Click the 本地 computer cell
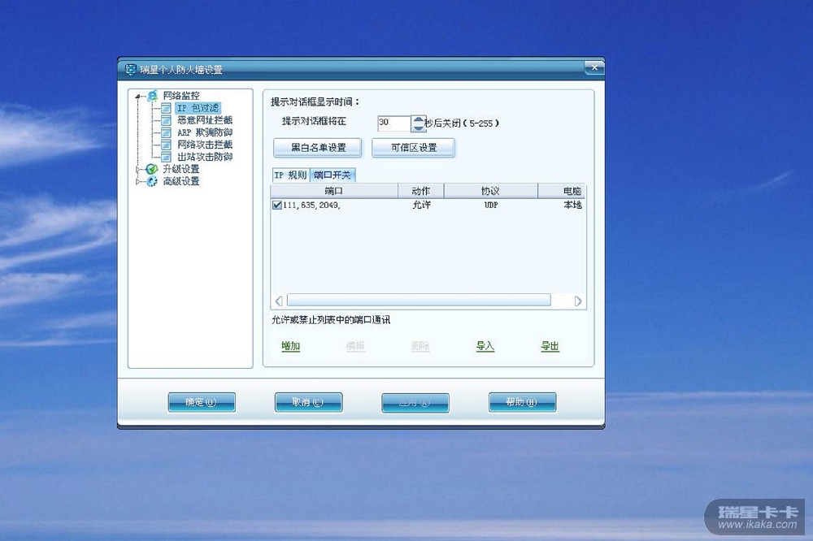The width and height of the screenshot is (813, 541). (573, 206)
